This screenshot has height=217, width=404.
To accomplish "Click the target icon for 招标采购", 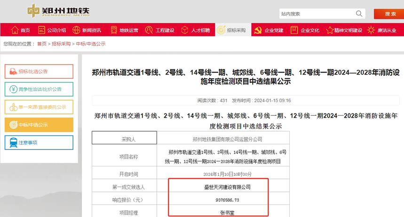I will point(221,30).
